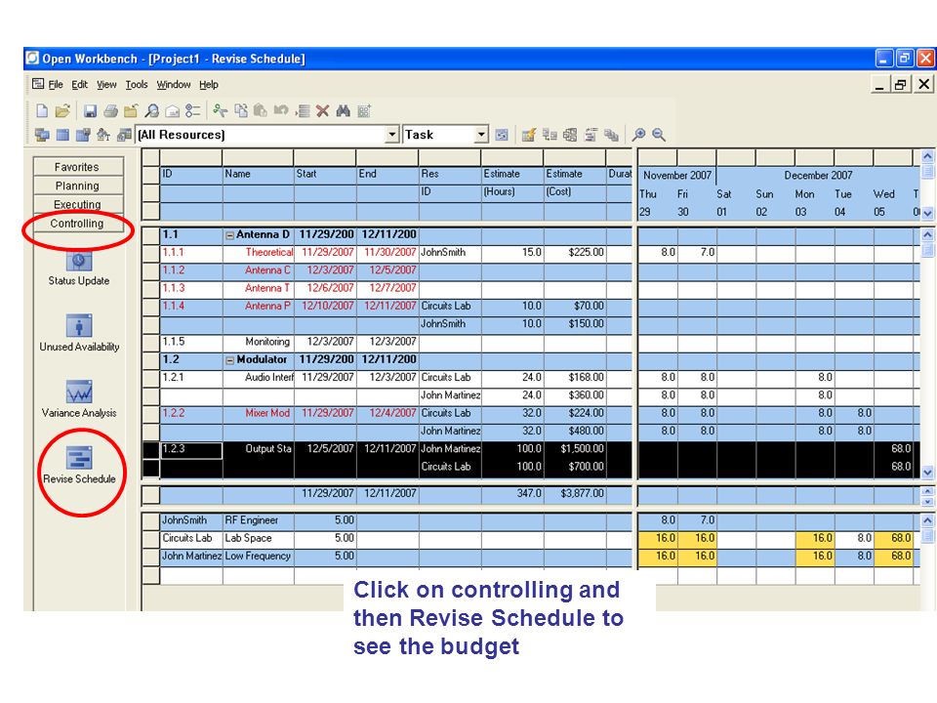This screenshot has height=703, width=937.
Task: Select the Low Frequency resource cell
Action: (258, 556)
